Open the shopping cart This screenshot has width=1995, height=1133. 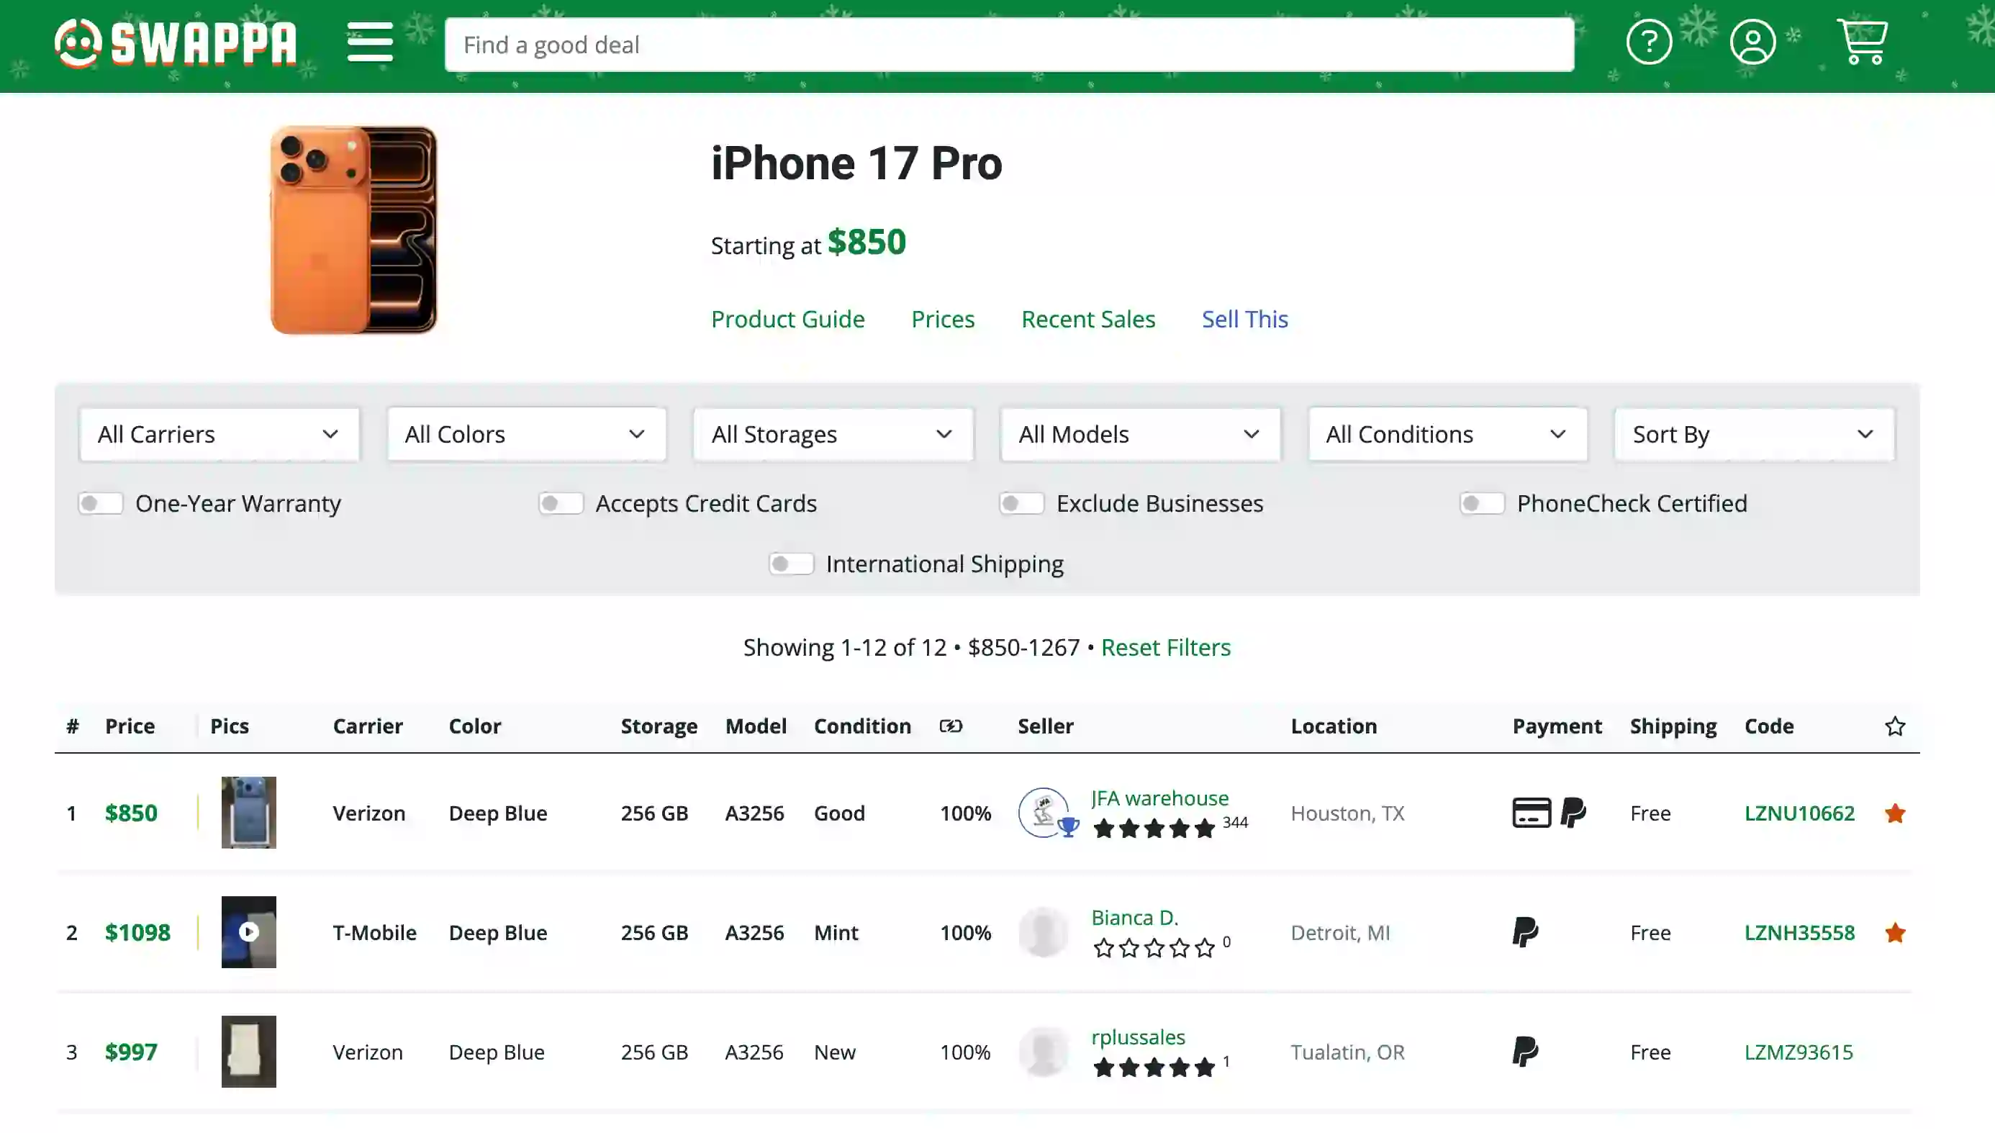[x=1862, y=42]
